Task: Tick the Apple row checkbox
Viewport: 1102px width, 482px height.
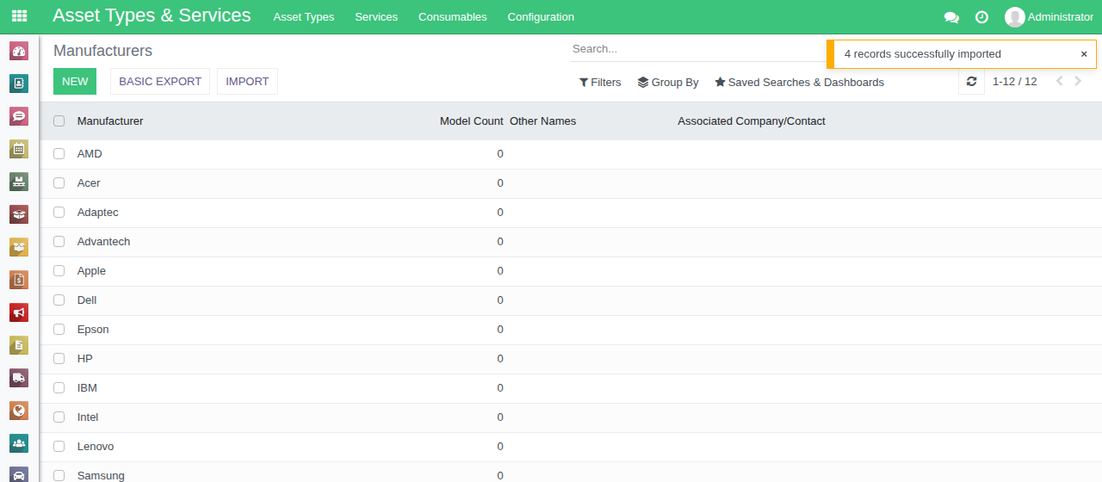Action: click(59, 271)
